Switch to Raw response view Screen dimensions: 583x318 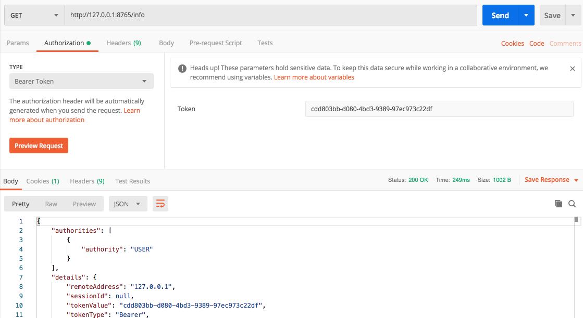pos(51,204)
